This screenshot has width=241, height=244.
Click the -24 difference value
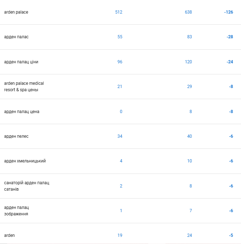(230, 62)
